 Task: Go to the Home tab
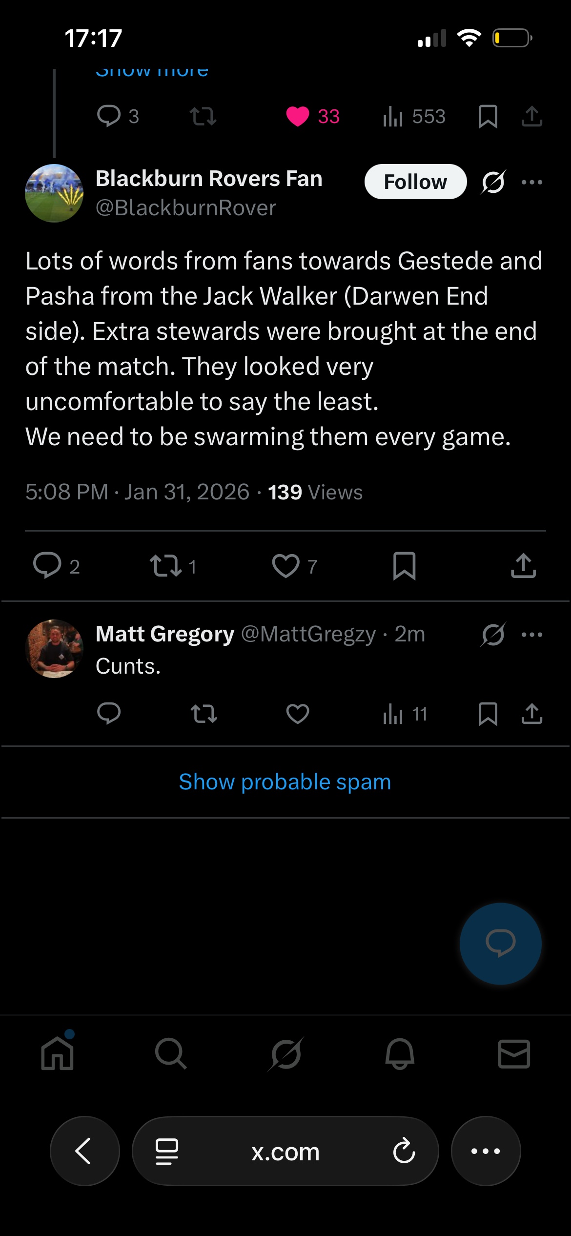pyautogui.click(x=58, y=1053)
